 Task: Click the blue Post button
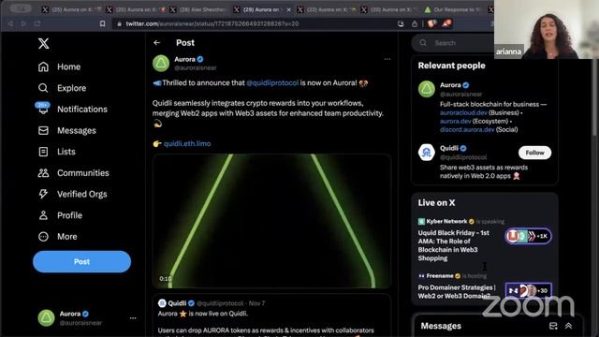[x=81, y=262]
